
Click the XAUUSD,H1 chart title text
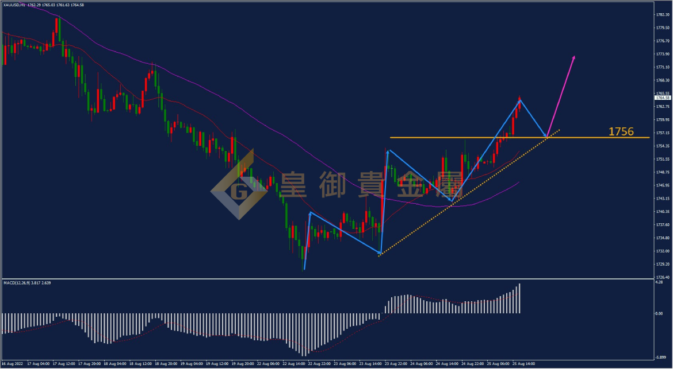(13, 5)
